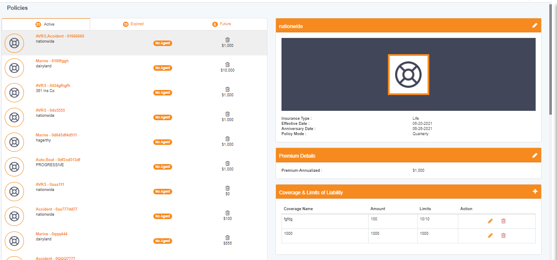Switch to the Expired policies tab
Image resolution: width=557 pixels, height=260 pixels.
pos(134,24)
